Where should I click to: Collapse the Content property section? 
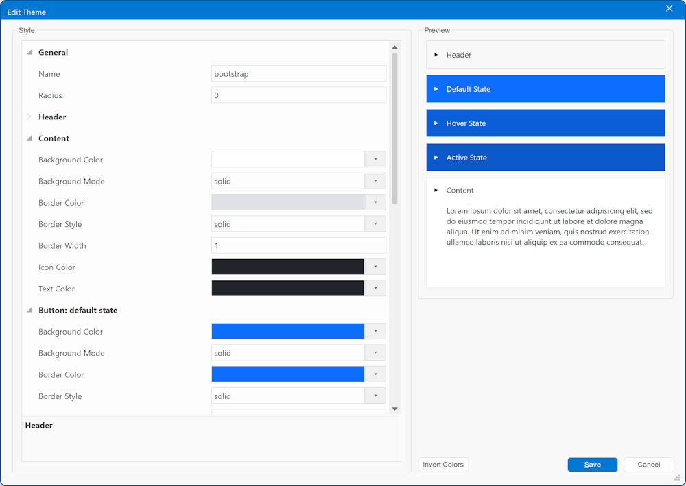coord(29,138)
